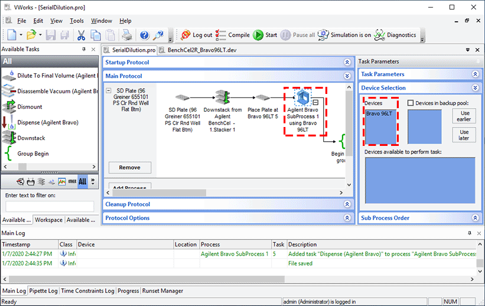This screenshot has height=306, width=485.
Task: Filter tasks by reader chart category icon
Action: pos(62,181)
